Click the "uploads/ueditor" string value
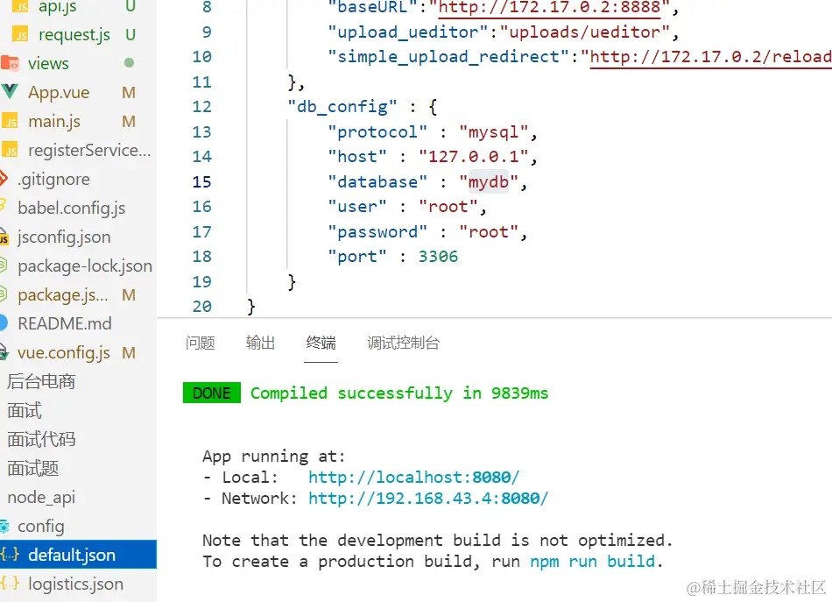The width and height of the screenshot is (832, 602). pyautogui.click(x=585, y=32)
